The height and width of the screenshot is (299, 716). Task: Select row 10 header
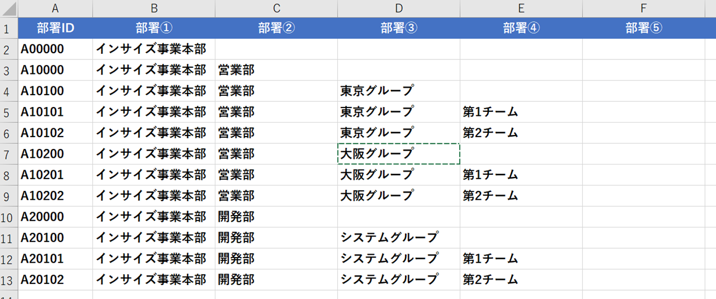coord(9,217)
